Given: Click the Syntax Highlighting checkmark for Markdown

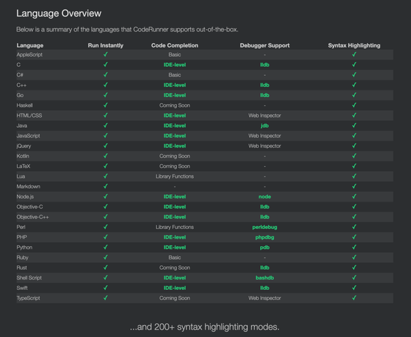Looking at the screenshot, I should click(354, 186).
